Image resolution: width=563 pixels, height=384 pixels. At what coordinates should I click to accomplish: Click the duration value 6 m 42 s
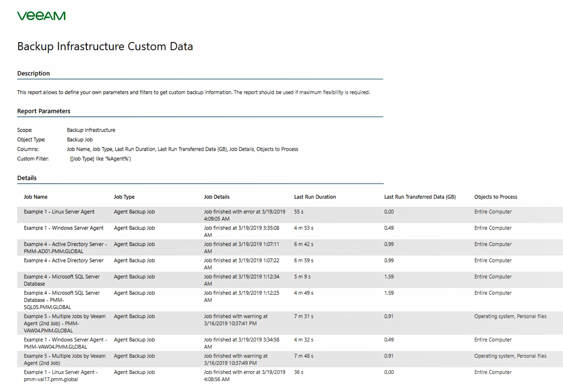[304, 244]
